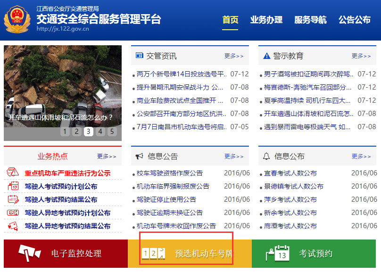Image resolution: width=381 pixels, height=273 pixels.
Task: Click the megaphone icon beside 信息公告
Action: point(139,157)
